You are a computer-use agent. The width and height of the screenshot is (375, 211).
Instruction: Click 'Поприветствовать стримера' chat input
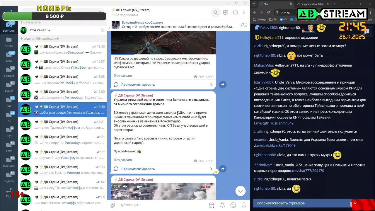301,203
